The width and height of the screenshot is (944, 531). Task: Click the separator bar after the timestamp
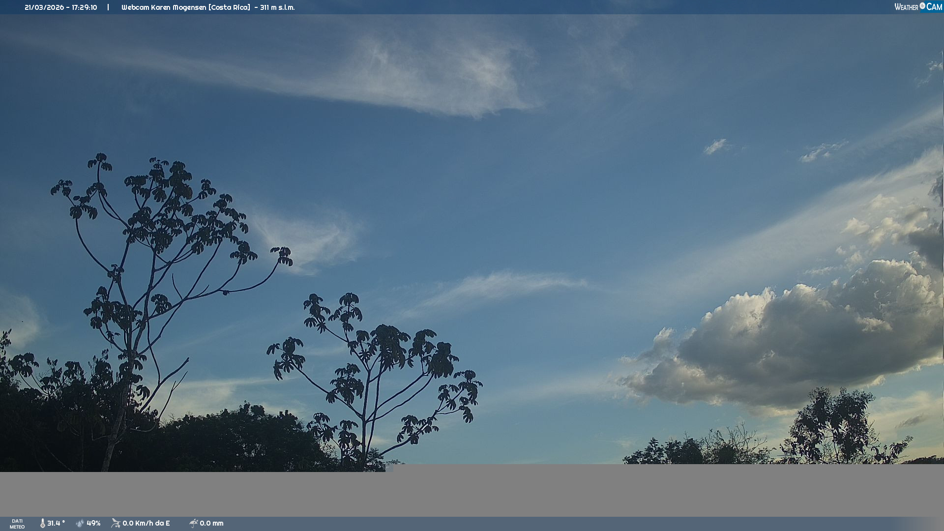(108, 7)
